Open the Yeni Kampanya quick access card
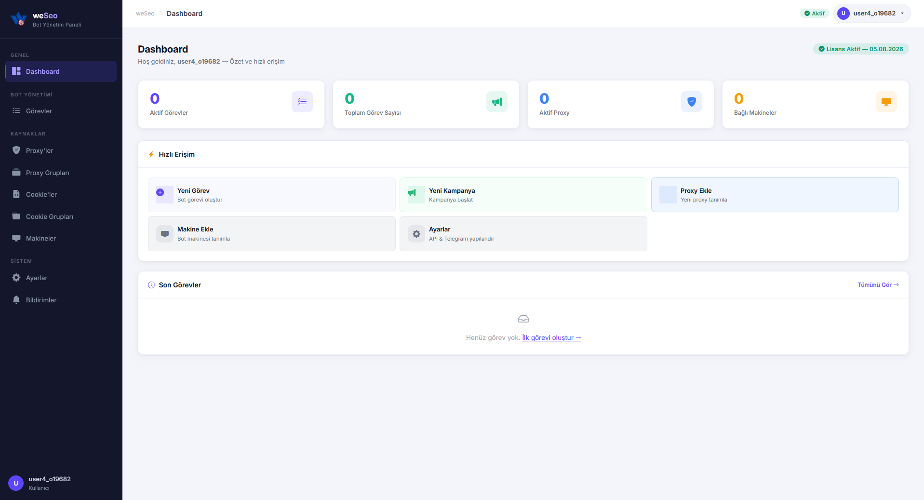924x500 pixels. tap(523, 195)
